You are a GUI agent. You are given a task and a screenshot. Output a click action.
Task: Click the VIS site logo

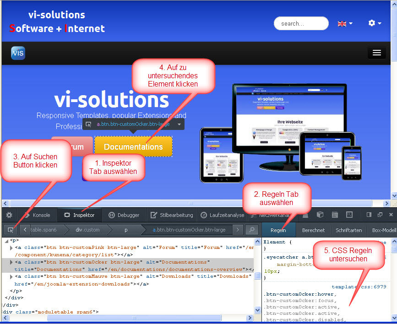18,53
